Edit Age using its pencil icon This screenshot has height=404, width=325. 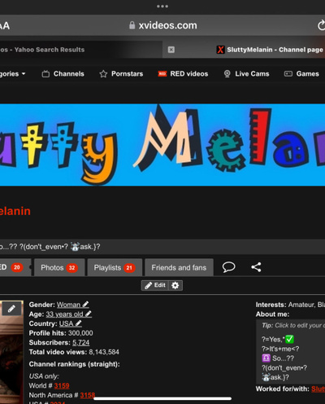pos(89,314)
